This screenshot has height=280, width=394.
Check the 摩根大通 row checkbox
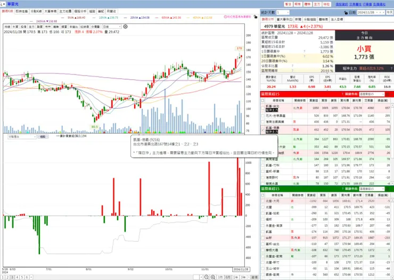(263, 250)
